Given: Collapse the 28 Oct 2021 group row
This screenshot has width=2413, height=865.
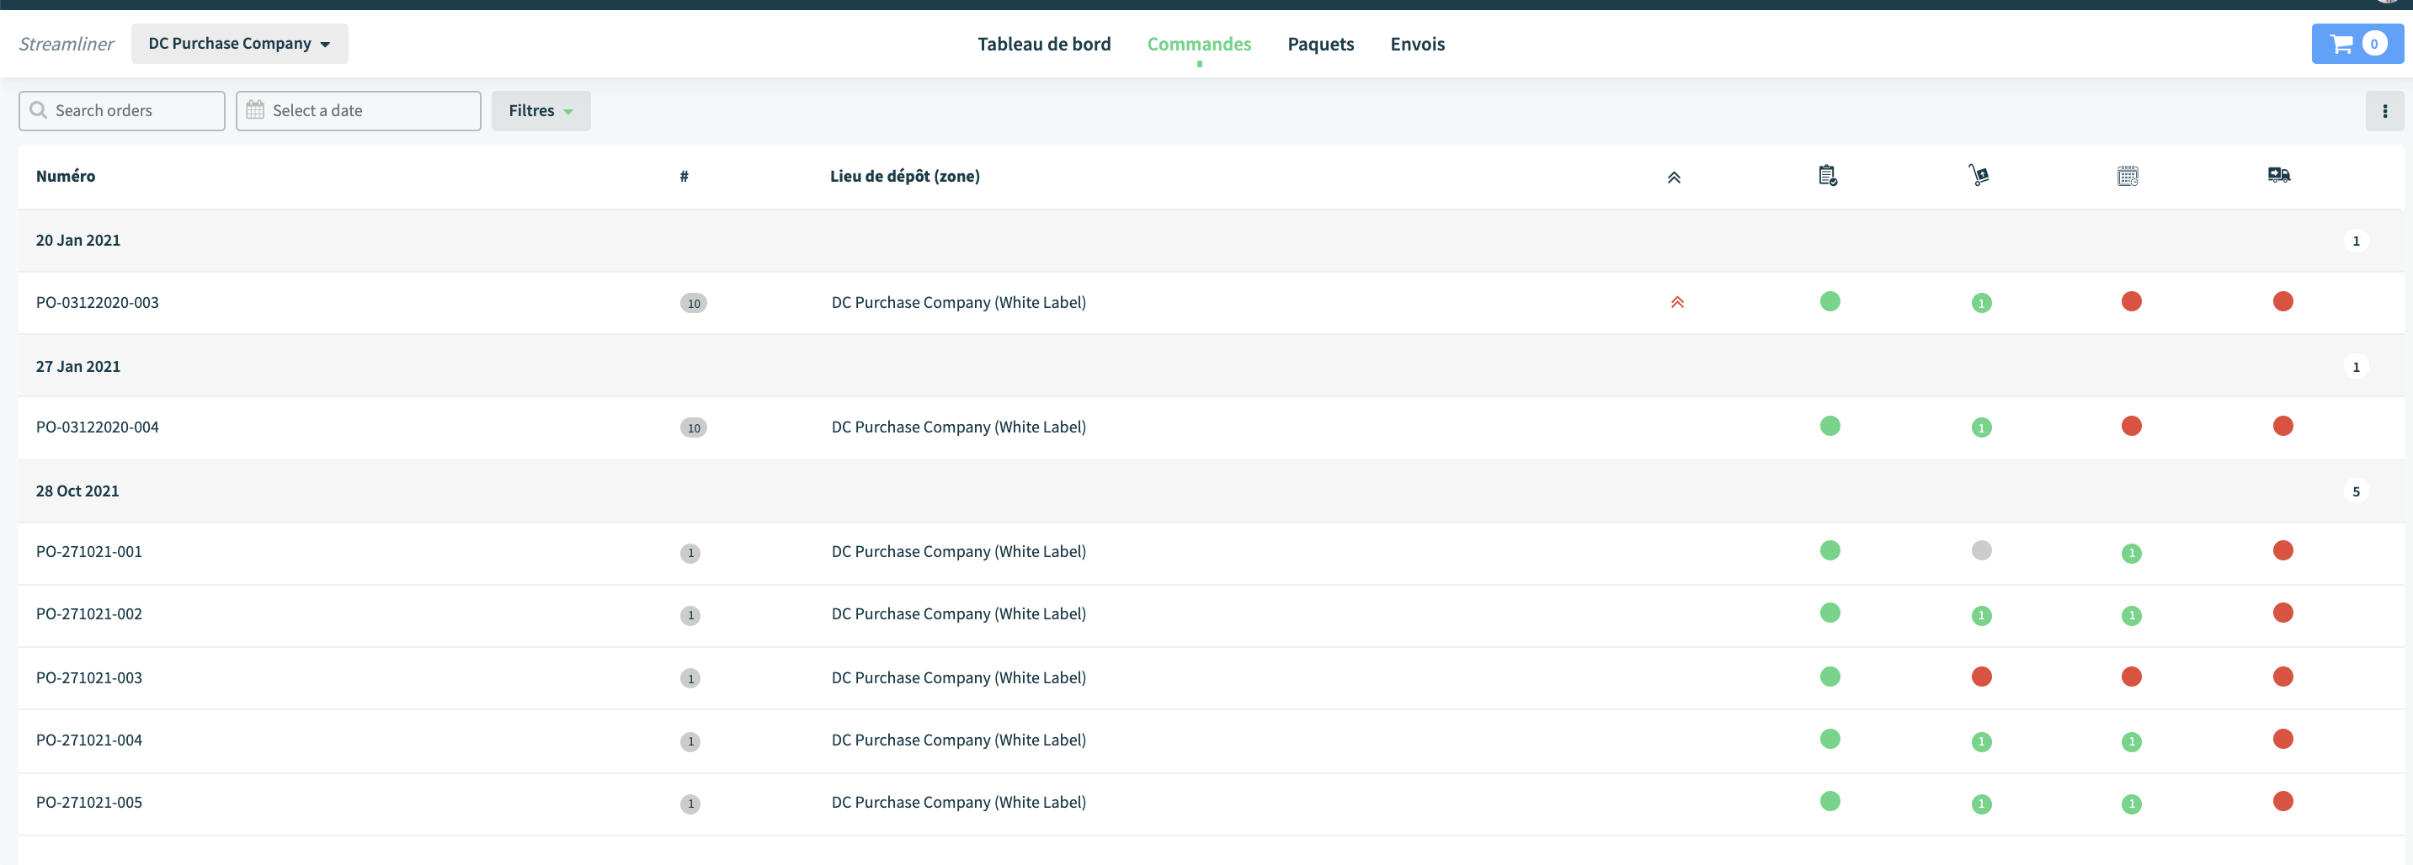Looking at the screenshot, I should click(1212, 491).
